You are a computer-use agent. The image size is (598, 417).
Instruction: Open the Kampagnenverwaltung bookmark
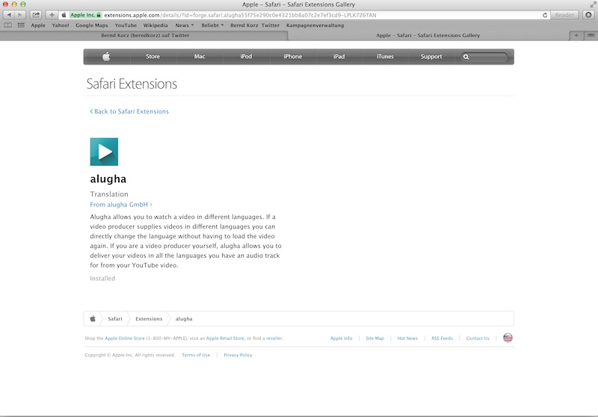315,25
